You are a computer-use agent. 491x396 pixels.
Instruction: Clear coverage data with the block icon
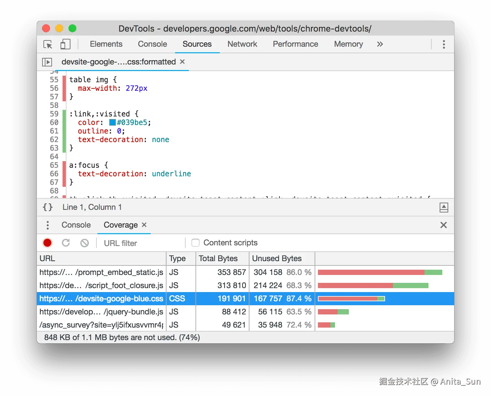click(x=85, y=243)
